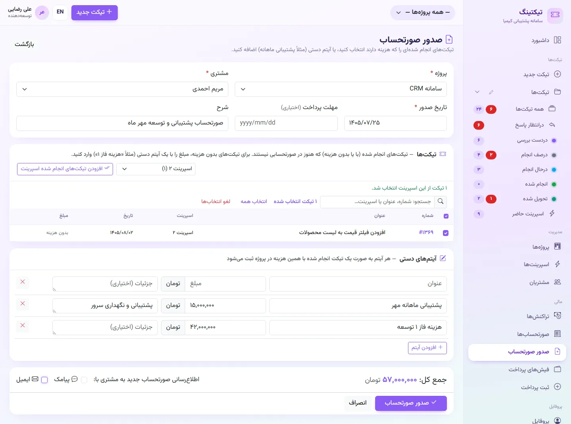Screen dimensions: 571x424
Task: Click the تاریخ صدور date field
Action: click(395, 123)
